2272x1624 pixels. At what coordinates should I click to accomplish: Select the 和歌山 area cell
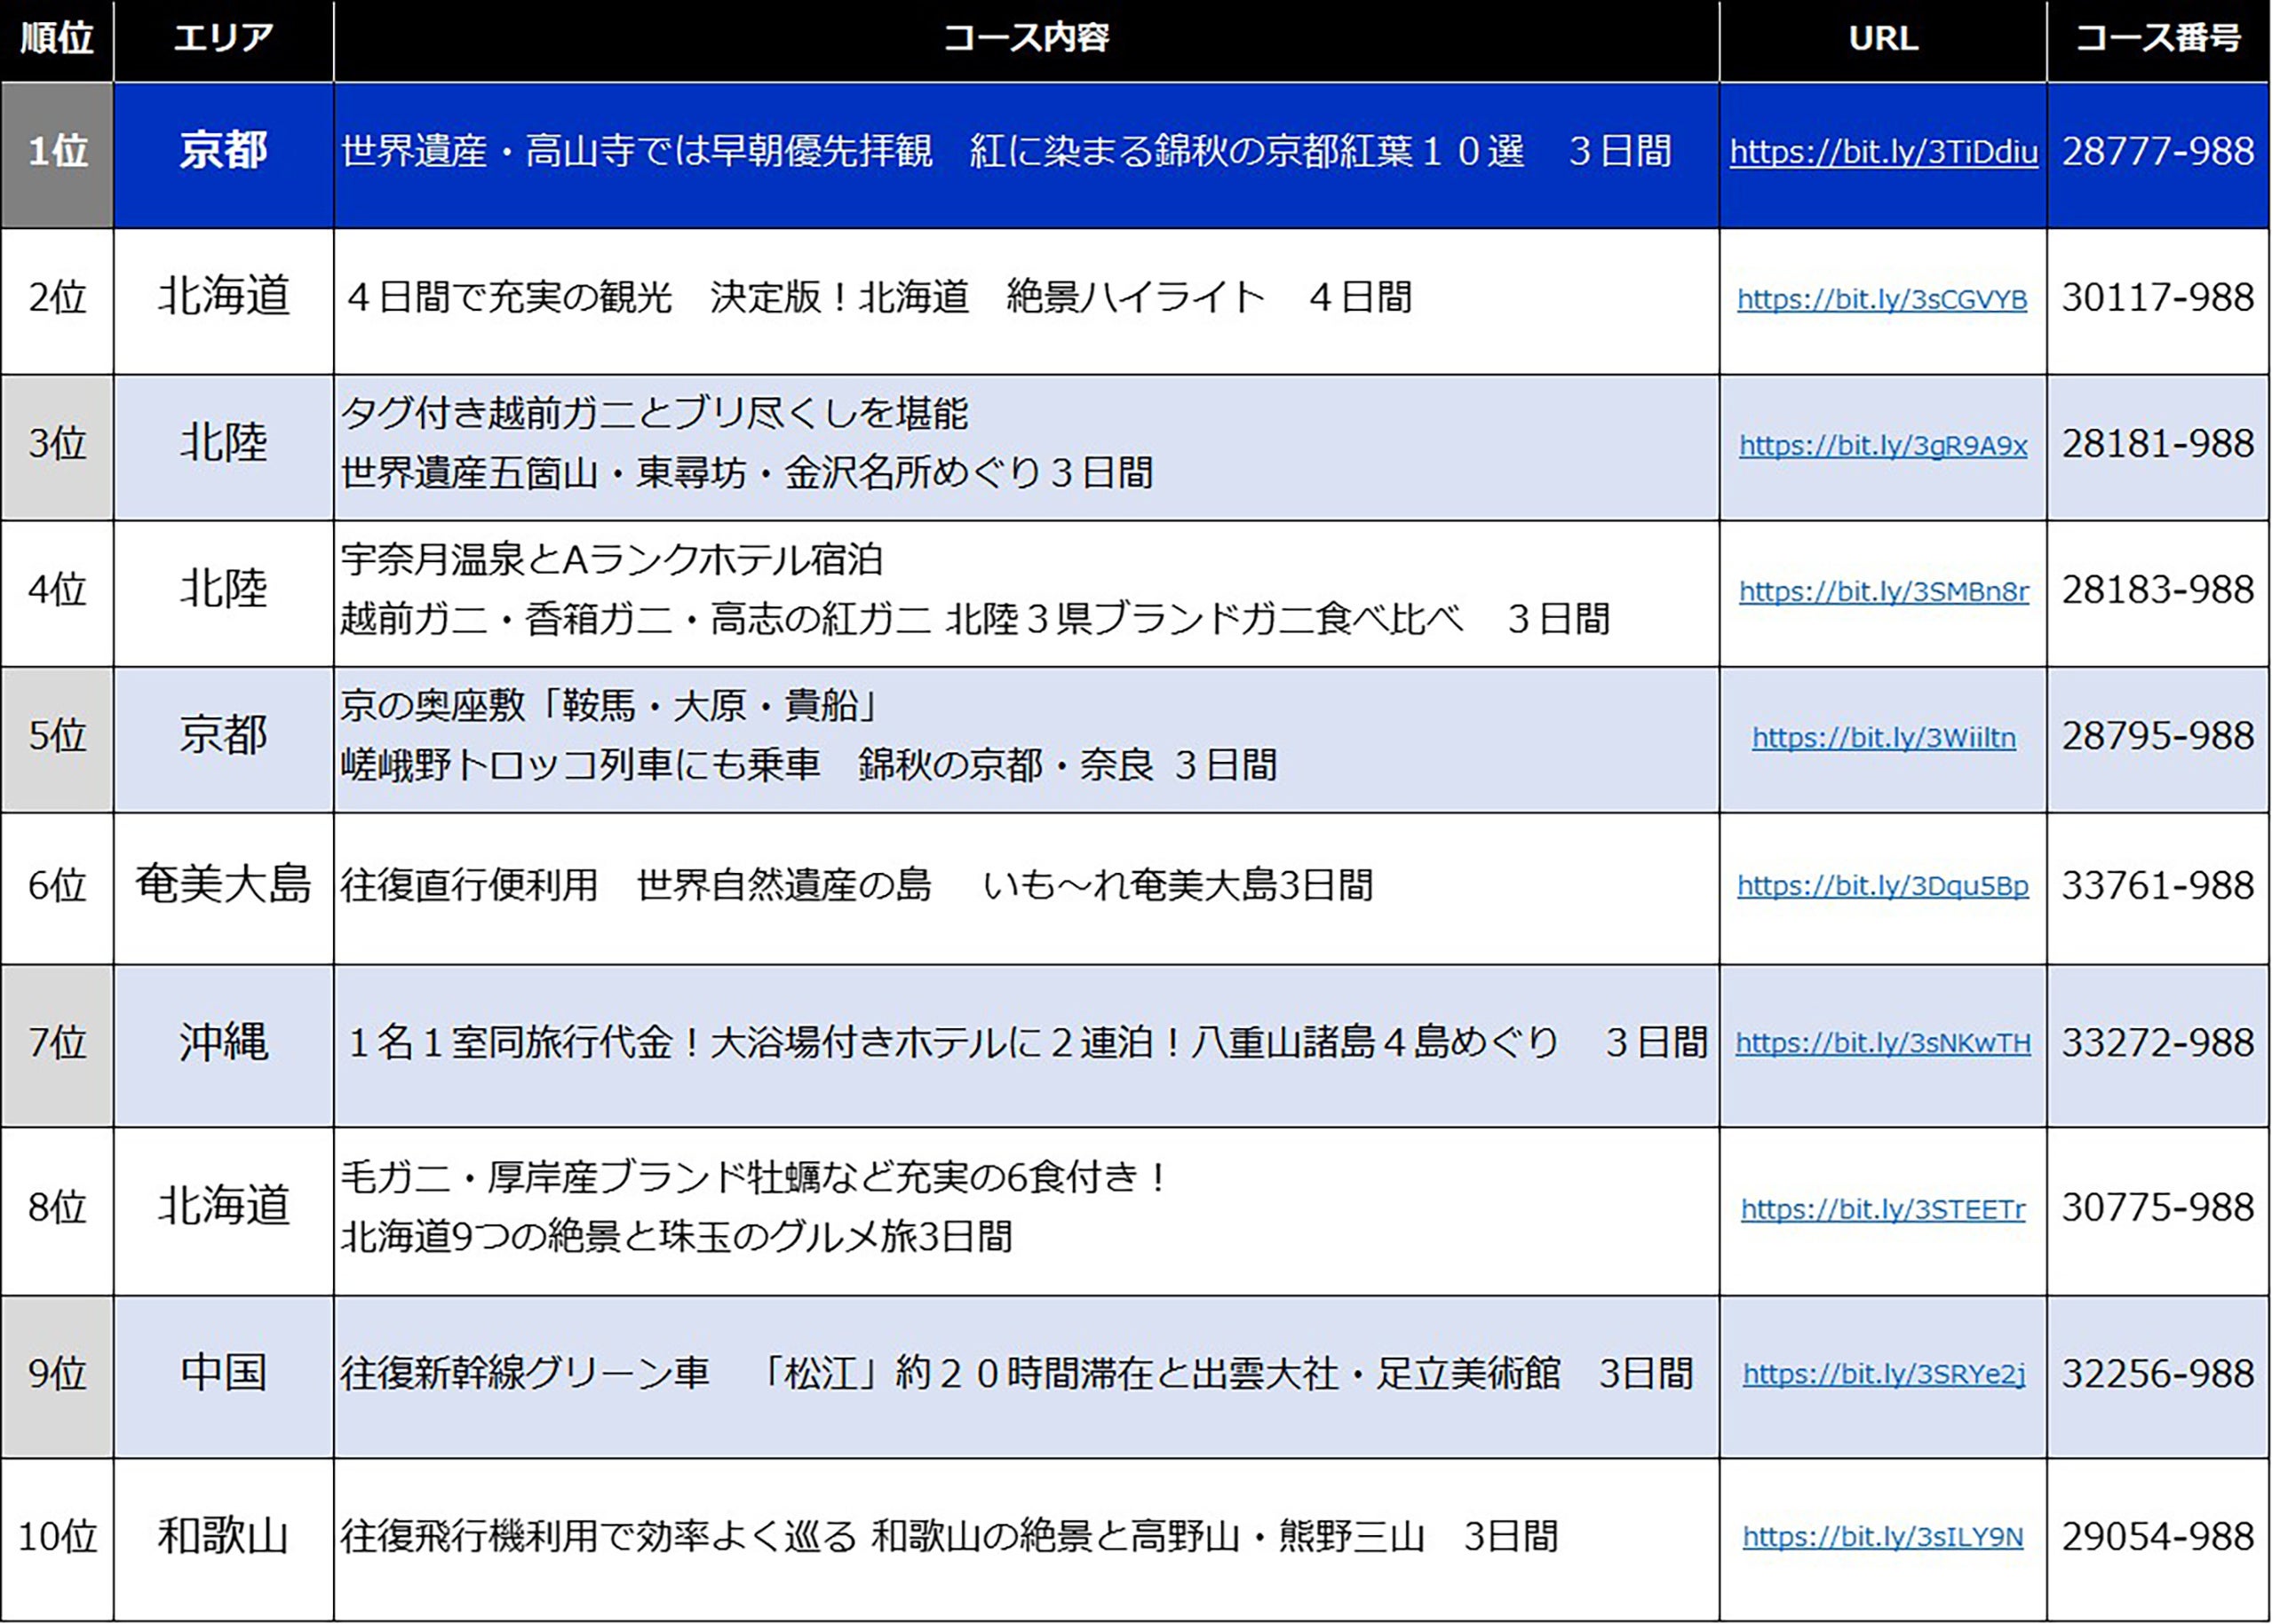pos(223,1537)
